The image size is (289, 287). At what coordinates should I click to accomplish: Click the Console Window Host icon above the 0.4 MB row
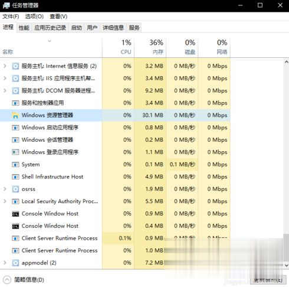point(15,214)
